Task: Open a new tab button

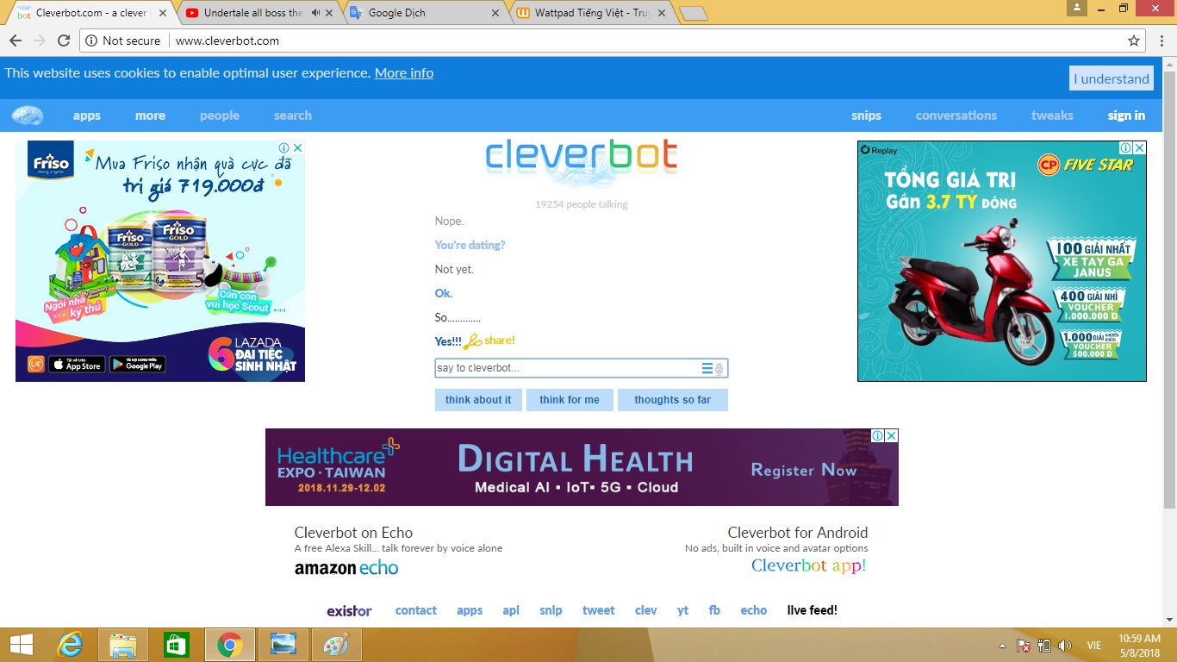Action: point(694,14)
